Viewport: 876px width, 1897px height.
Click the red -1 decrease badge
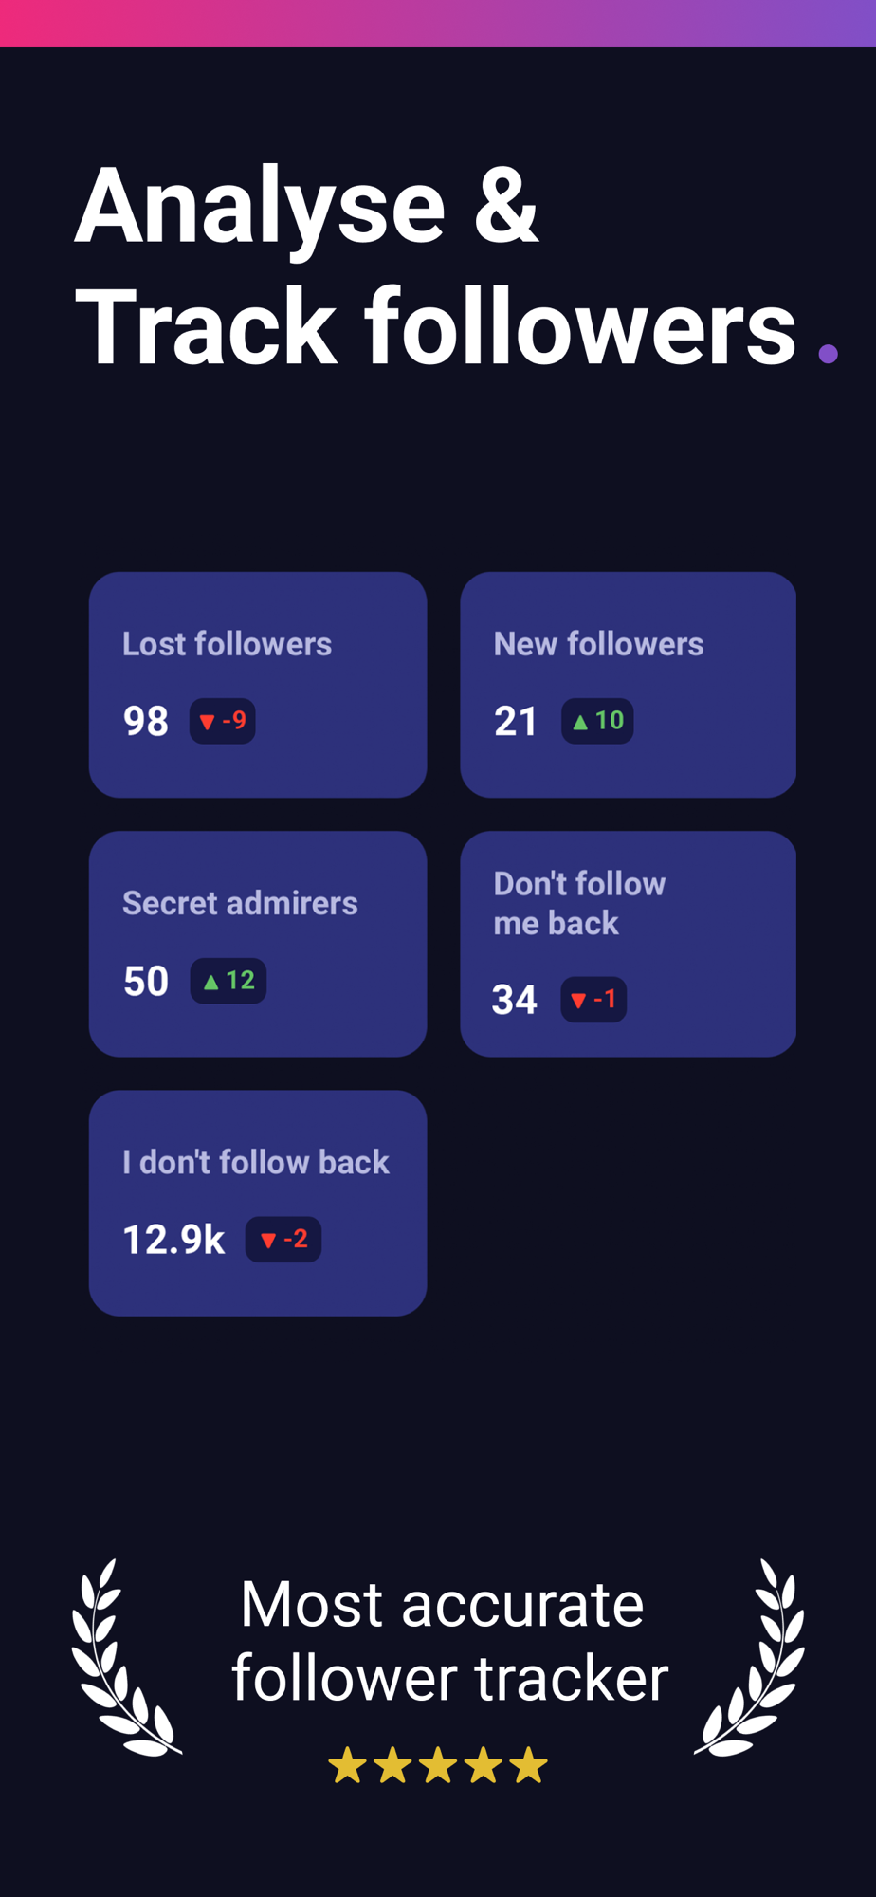593,1000
